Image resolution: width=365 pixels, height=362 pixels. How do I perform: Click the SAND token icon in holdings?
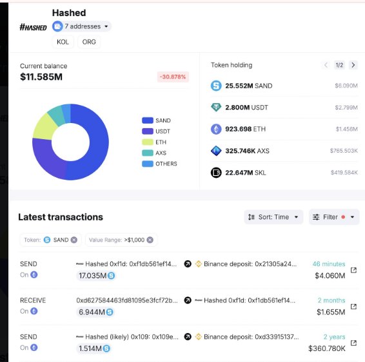216,86
